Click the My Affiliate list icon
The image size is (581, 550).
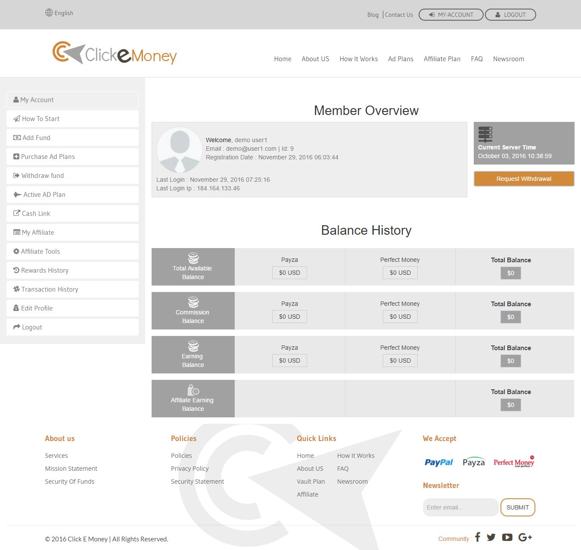pos(17,233)
